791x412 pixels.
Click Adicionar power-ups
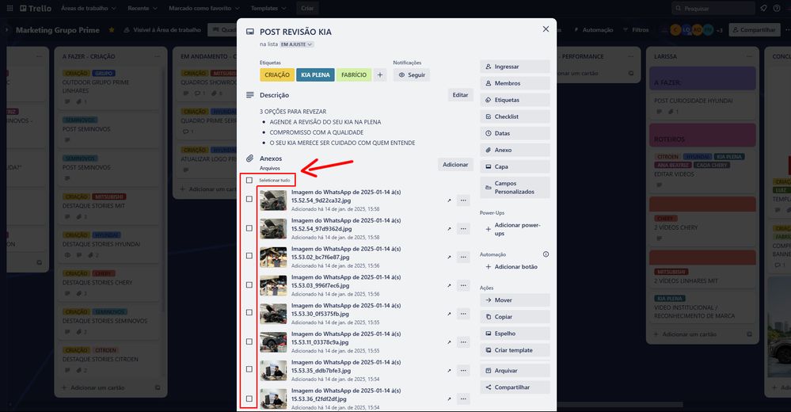[515, 229]
